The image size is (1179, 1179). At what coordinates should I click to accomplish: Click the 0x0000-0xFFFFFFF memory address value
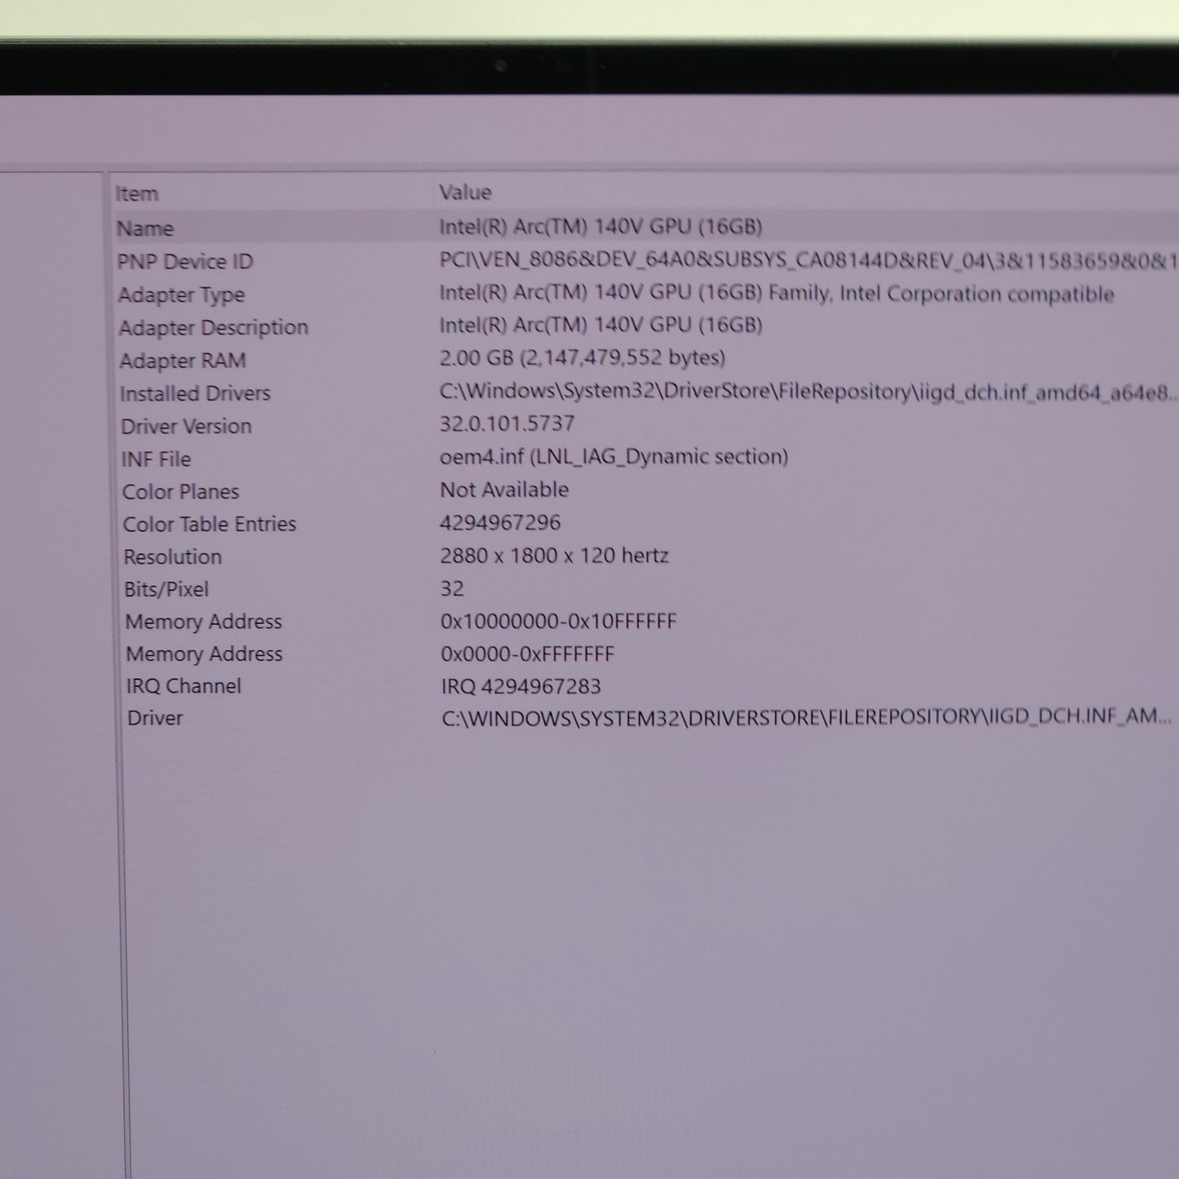[527, 654]
